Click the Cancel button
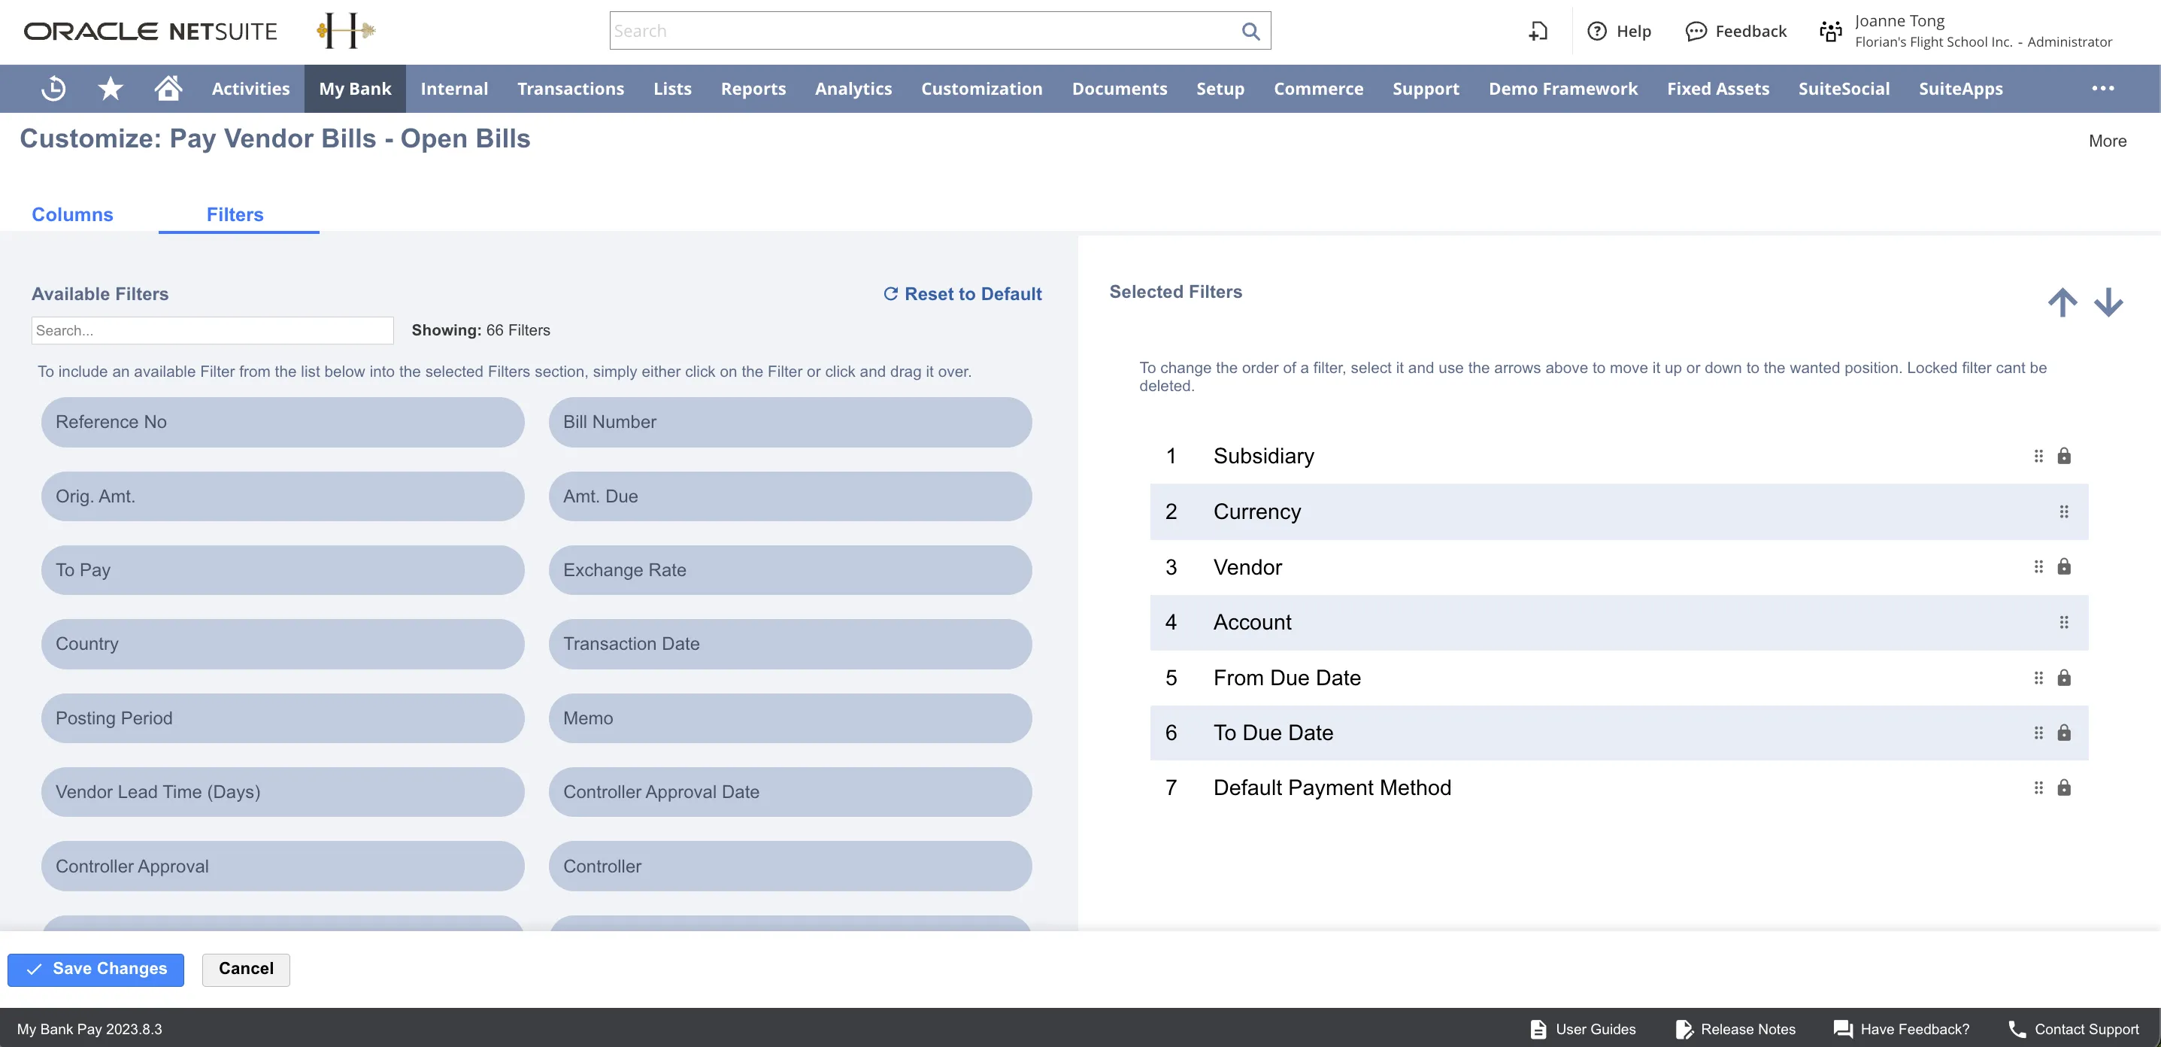Screen dimensions: 2161x1047 tap(246, 969)
